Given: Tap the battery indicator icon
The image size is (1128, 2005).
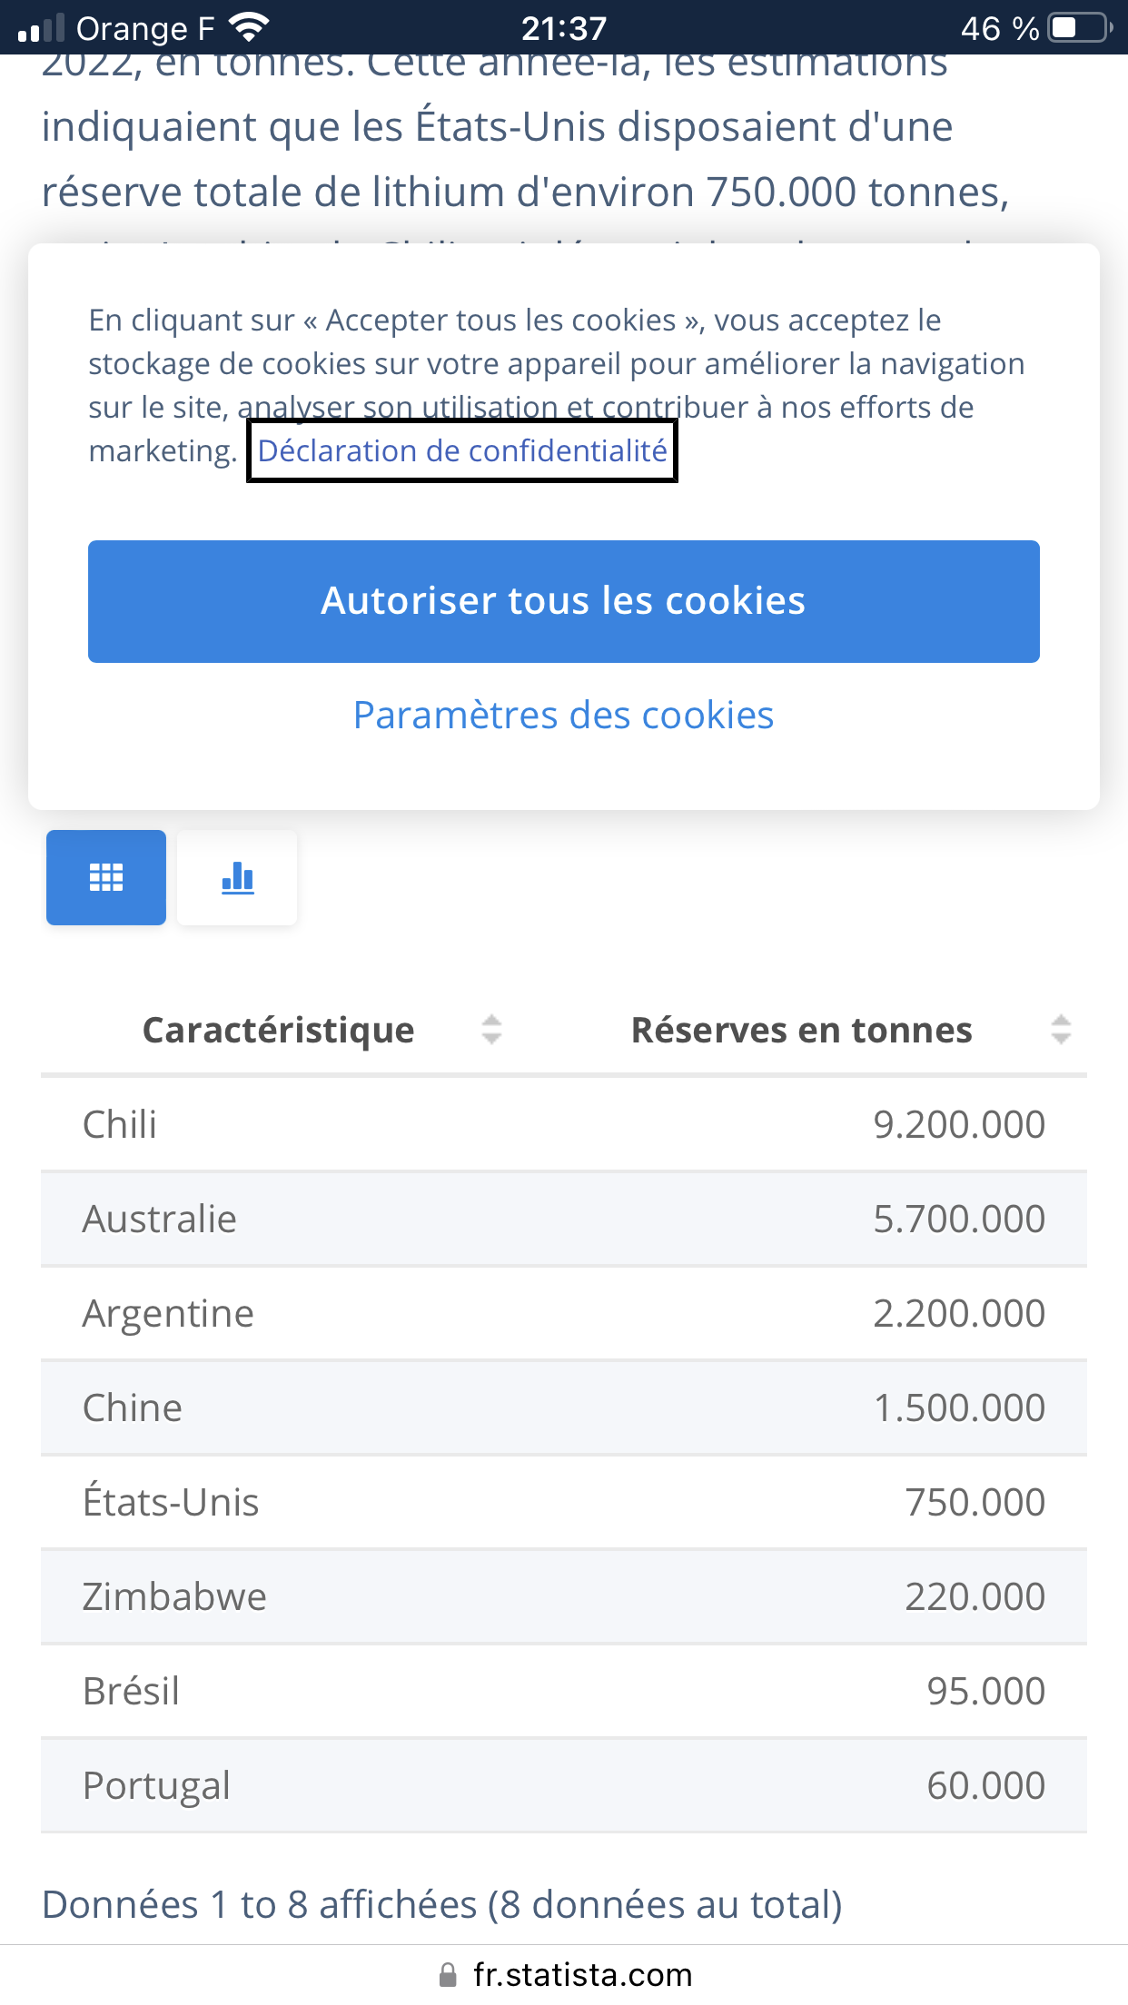Looking at the screenshot, I should [1079, 27].
